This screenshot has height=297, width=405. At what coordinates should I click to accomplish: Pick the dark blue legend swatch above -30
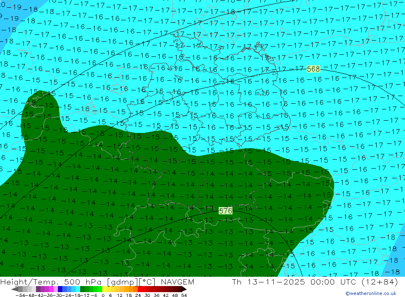point(60,289)
